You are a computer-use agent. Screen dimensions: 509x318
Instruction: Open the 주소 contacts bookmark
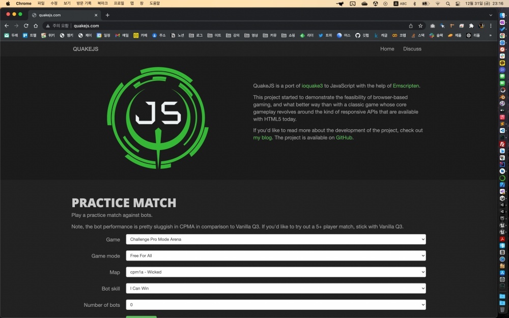(159, 36)
